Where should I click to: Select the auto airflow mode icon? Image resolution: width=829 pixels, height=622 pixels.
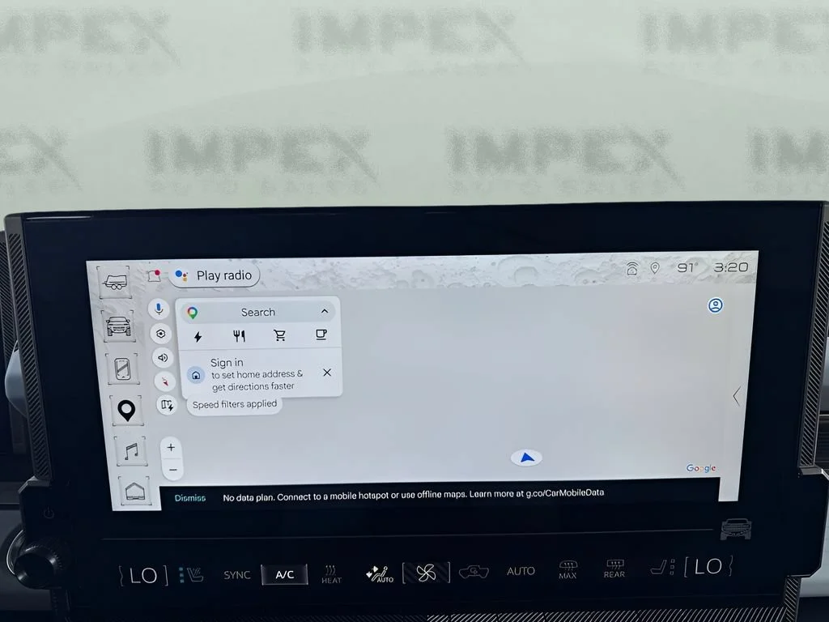pyautogui.click(x=380, y=574)
